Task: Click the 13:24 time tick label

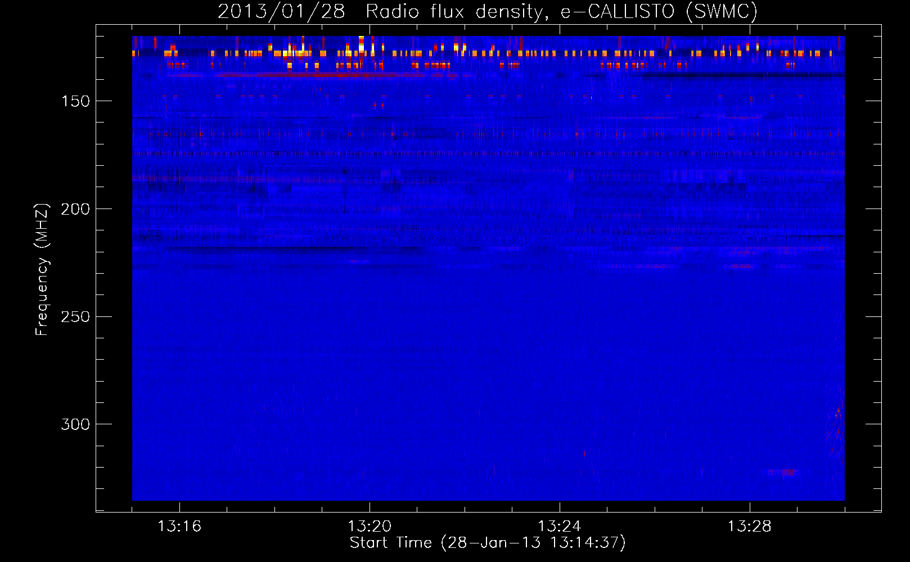Action: [560, 527]
